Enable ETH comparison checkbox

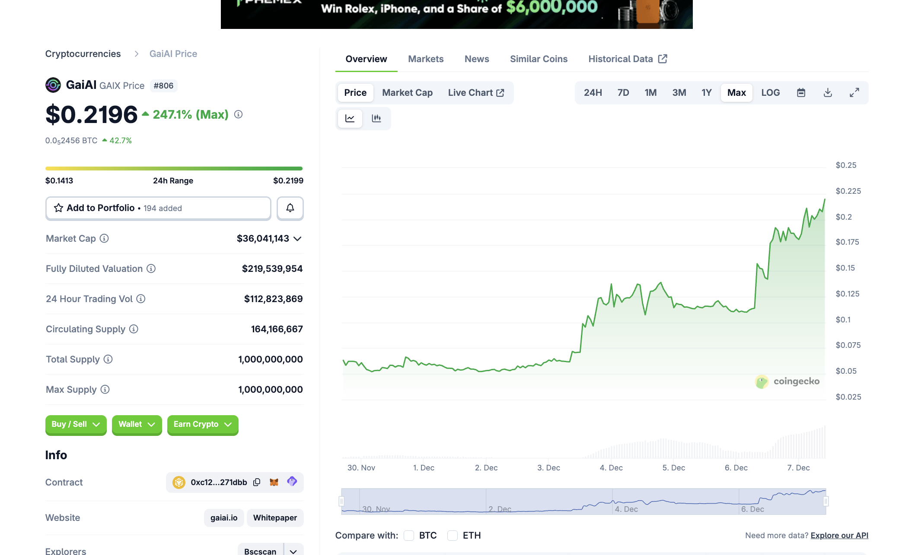453,536
